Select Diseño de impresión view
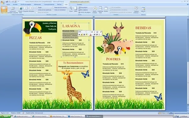Image resolution: width=189 pixels, height=118 pixels. click(4, 10)
